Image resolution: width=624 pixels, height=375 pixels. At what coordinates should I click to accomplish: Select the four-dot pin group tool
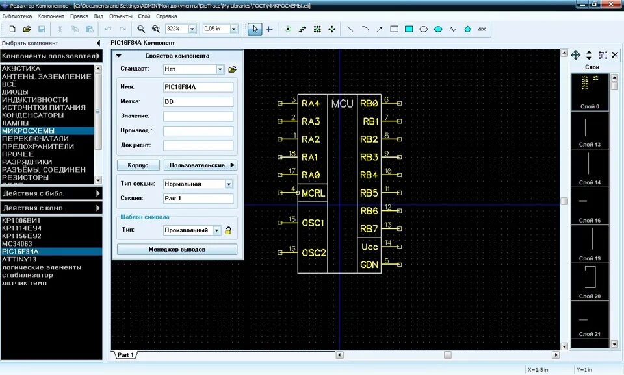click(x=332, y=29)
